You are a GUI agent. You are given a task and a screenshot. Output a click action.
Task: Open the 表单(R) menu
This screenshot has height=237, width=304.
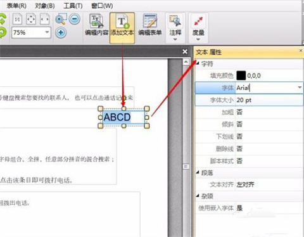tap(16, 6)
